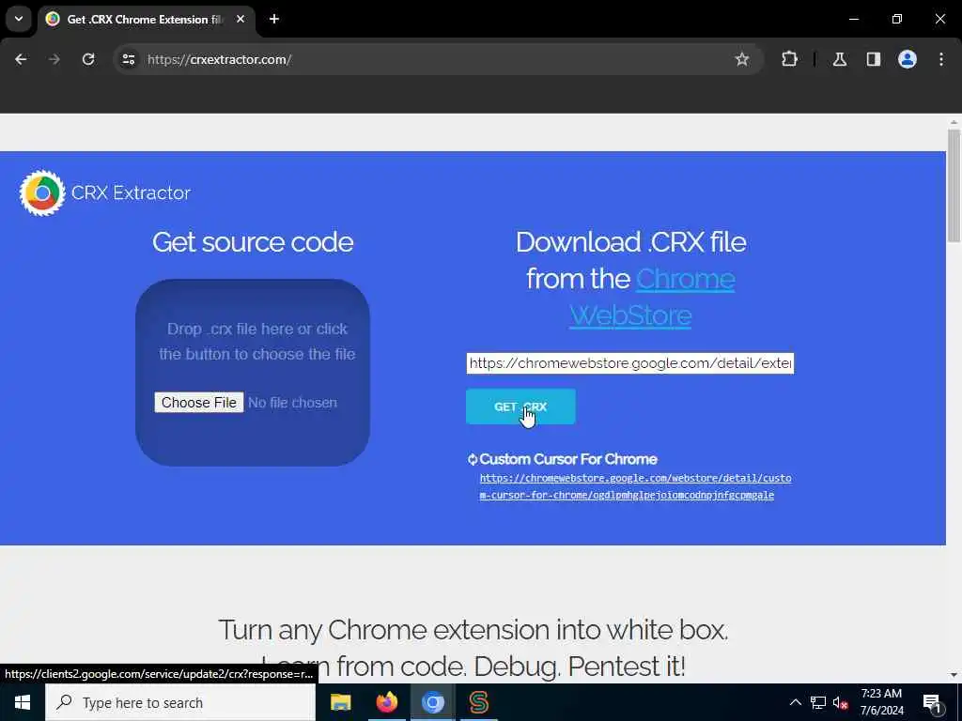Click the Custom Cursor For Chrome heading
Viewport: 962px width, 721px height.
click(568, 459)
